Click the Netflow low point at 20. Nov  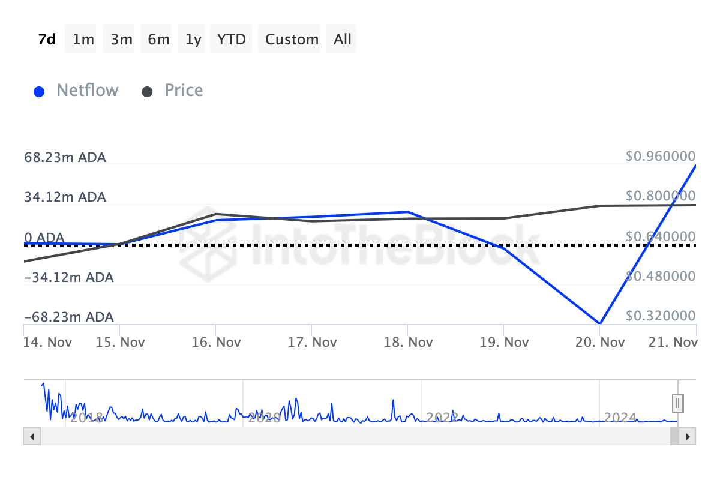[599, 323]
